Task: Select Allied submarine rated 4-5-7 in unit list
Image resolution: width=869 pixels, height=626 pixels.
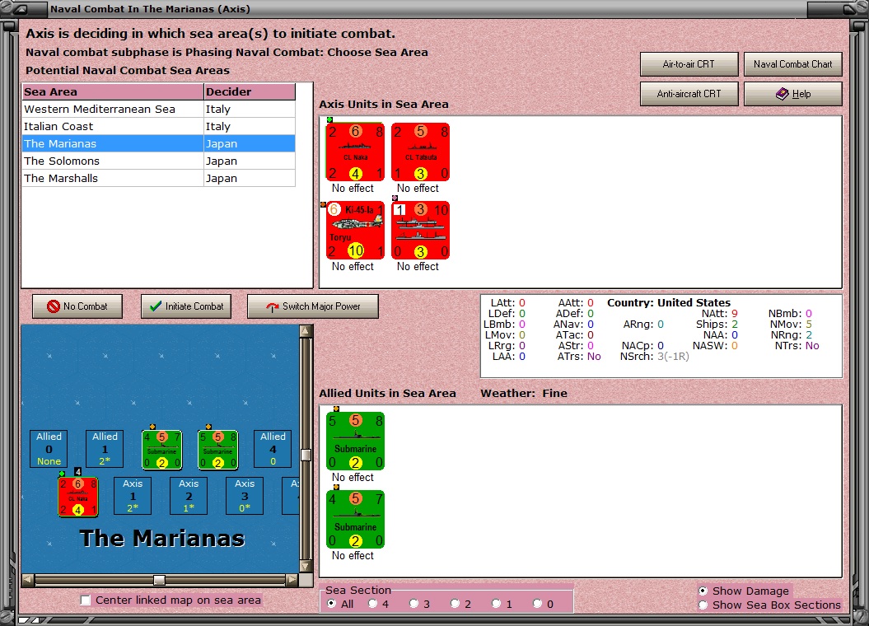Action: coord(355,519)
